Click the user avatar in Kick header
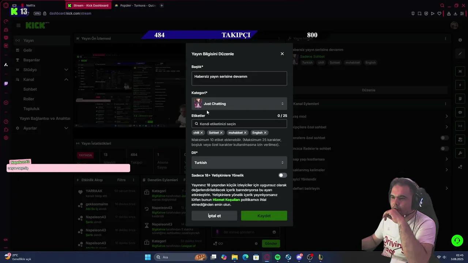 [454, 25]
